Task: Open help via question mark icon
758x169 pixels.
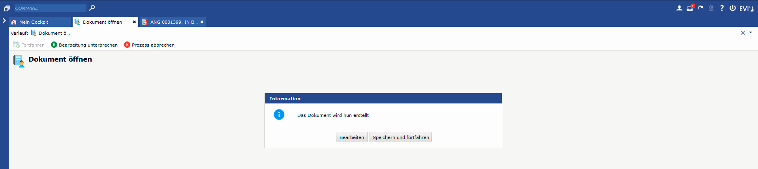Action: (722, 8)
